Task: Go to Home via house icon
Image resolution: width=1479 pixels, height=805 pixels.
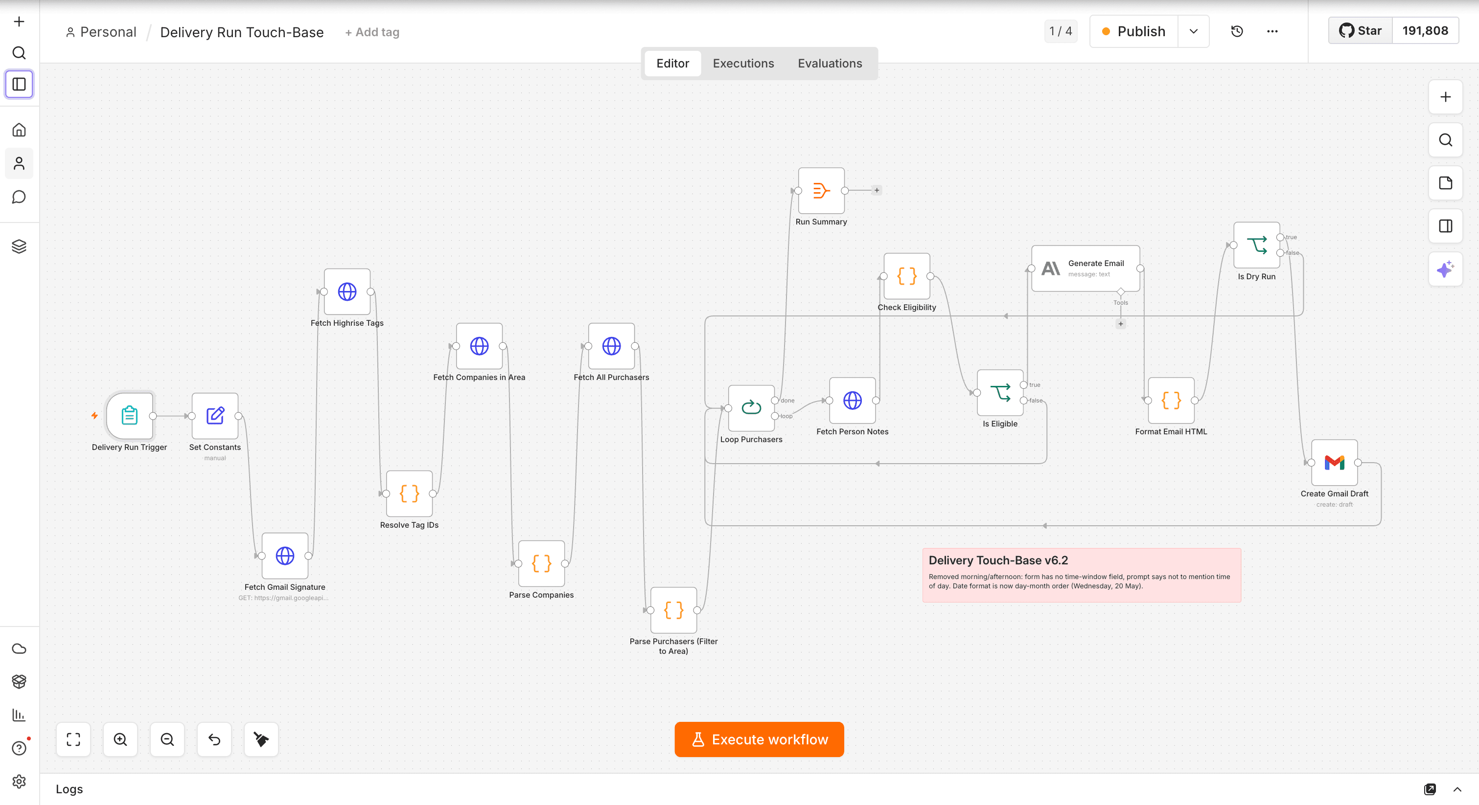Action: click(x=19, y=130)
